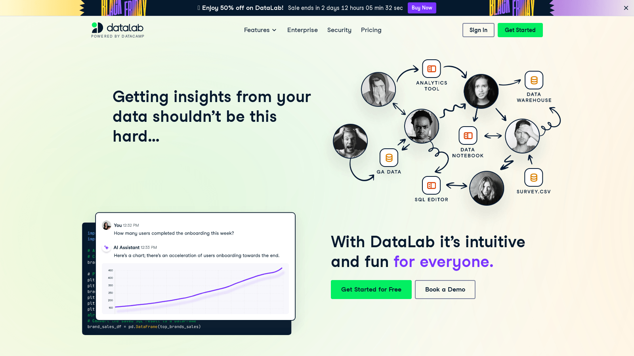Click the AI Assistant sparkle icon

tap(106, 248)
